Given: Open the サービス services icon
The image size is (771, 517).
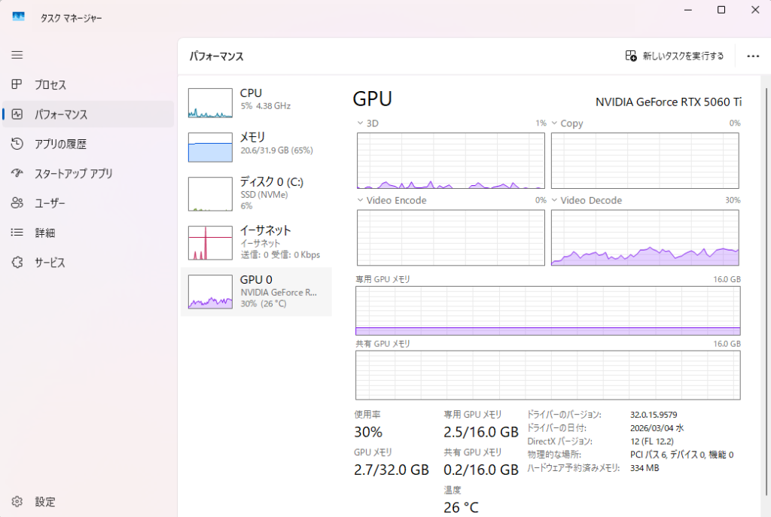Looking at the screenshot, I should point(17,263).
